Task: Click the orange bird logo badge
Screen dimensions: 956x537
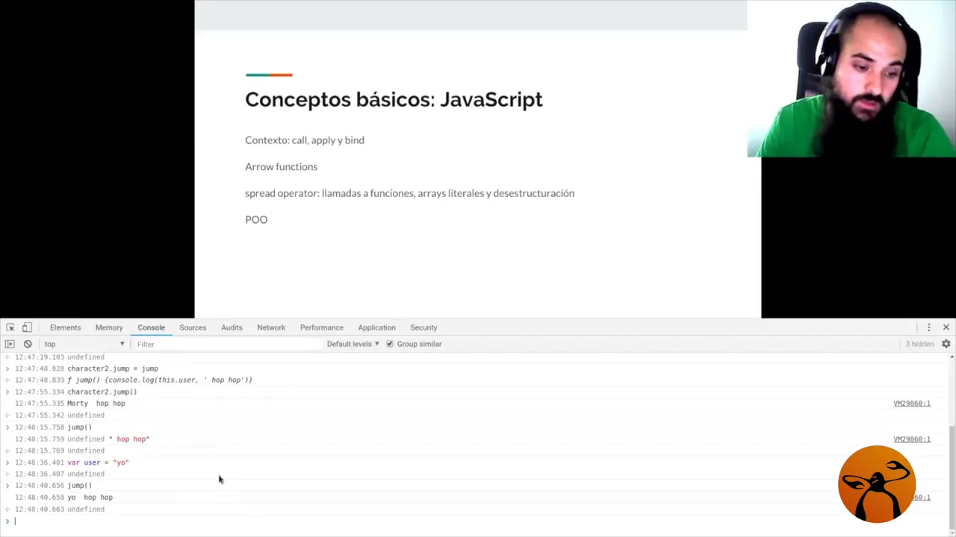Action: [x=877, y=484]
